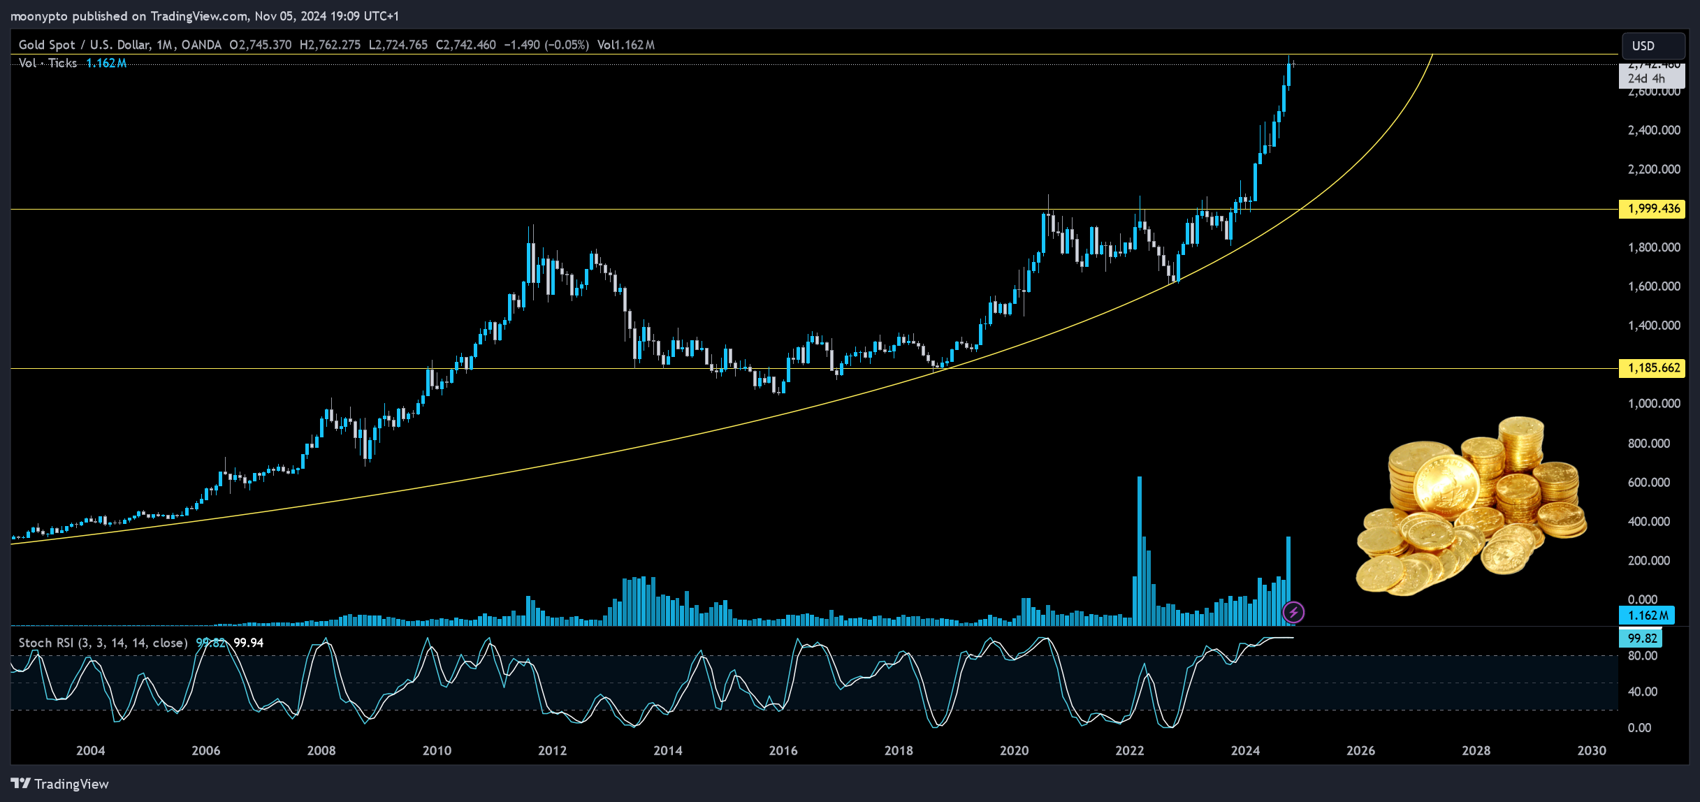The image size is (1700, 802).
Task: Click the 99.82 Stoch RSI axis label
Action: tap(1642, 638)
